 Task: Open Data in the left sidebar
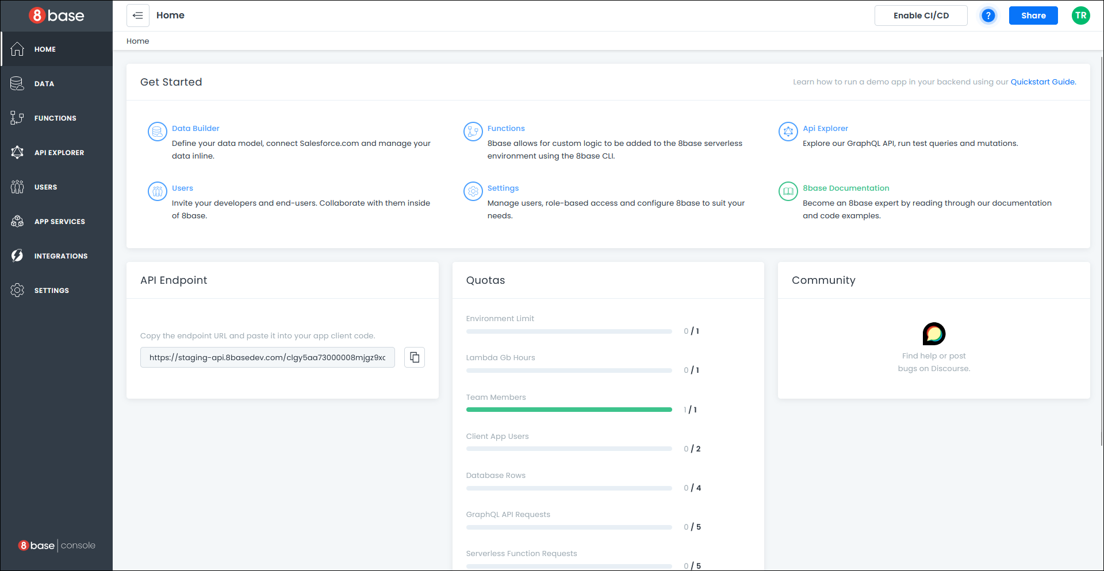(x=44, y=84)
